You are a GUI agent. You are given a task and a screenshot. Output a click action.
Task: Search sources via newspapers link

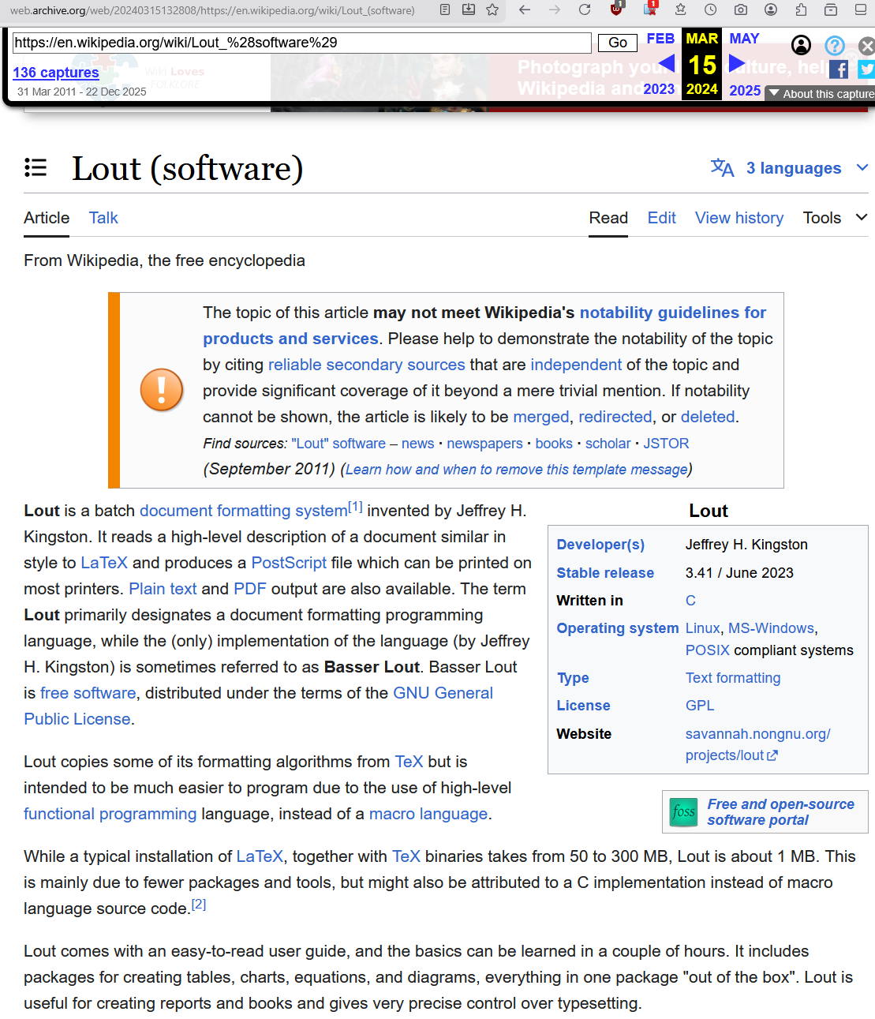485,444
